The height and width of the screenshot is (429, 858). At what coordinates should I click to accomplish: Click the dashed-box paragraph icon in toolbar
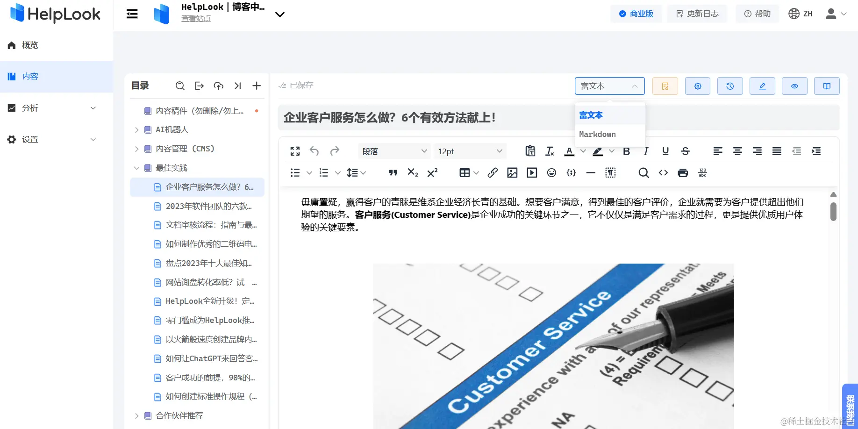tap(610, 173)
